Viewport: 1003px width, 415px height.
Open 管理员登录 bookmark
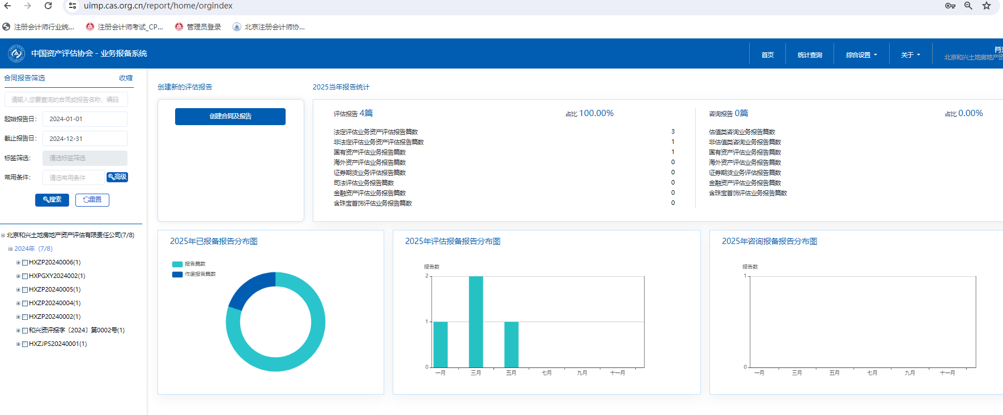tap(198, 27)
